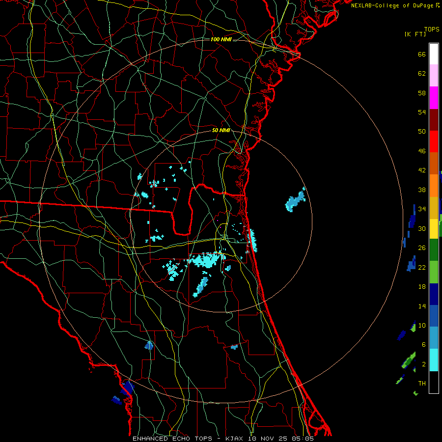Click the legend value '10'

pos(422,326)
